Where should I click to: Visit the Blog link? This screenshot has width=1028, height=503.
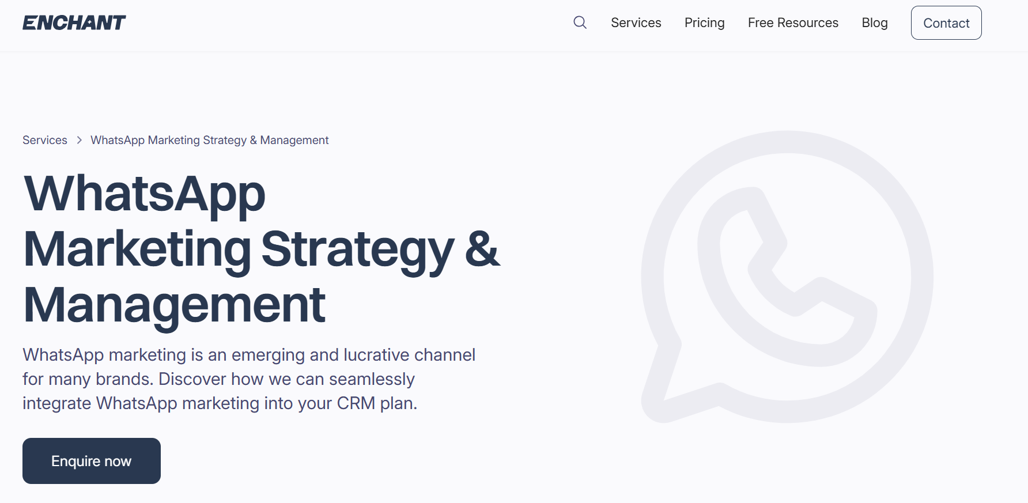(x=874, y=22)
